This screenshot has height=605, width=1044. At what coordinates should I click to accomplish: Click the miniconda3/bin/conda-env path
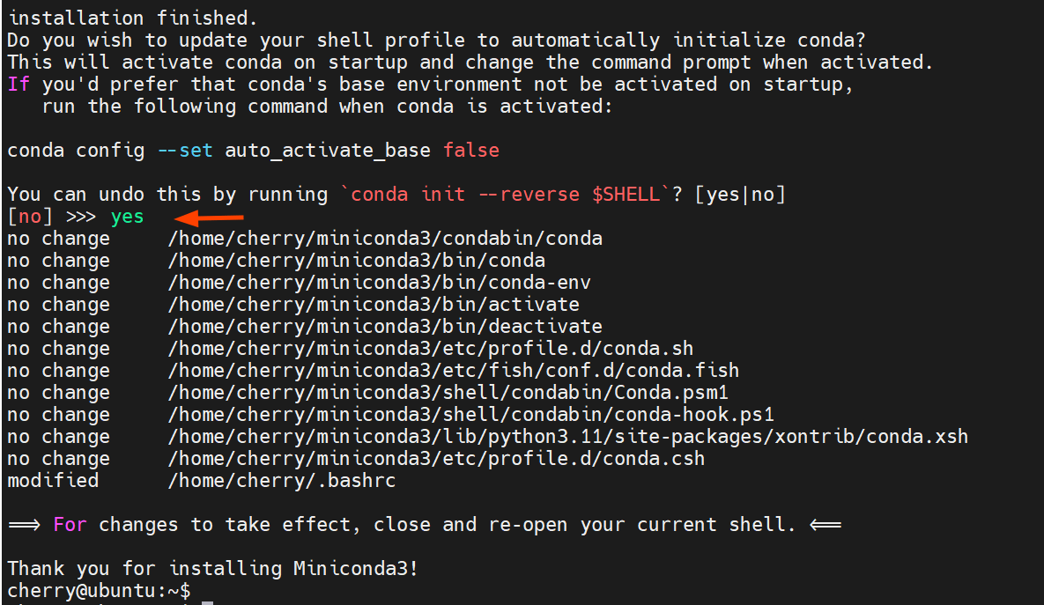click(379, 283)
